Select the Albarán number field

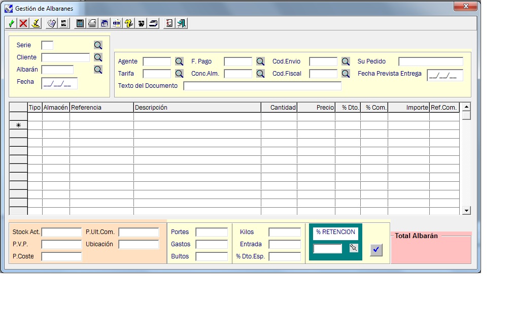point(57,70)
